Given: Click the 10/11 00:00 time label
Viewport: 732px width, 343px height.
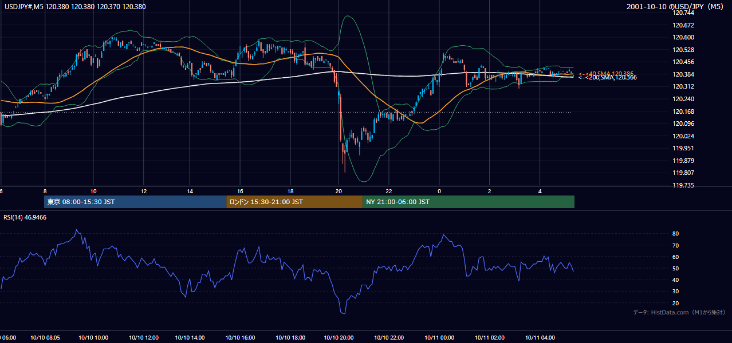Looking at the screenshot, I should click(439, 337).
